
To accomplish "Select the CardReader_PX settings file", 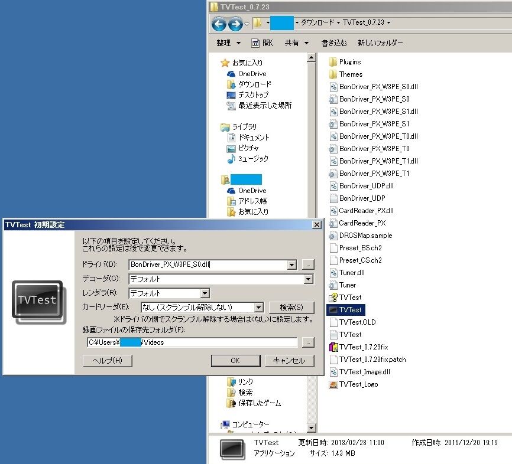I will [x=358, y=223].
